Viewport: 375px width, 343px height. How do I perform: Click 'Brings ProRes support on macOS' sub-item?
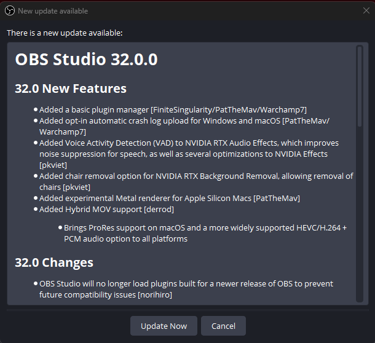[x=205, y=233]
